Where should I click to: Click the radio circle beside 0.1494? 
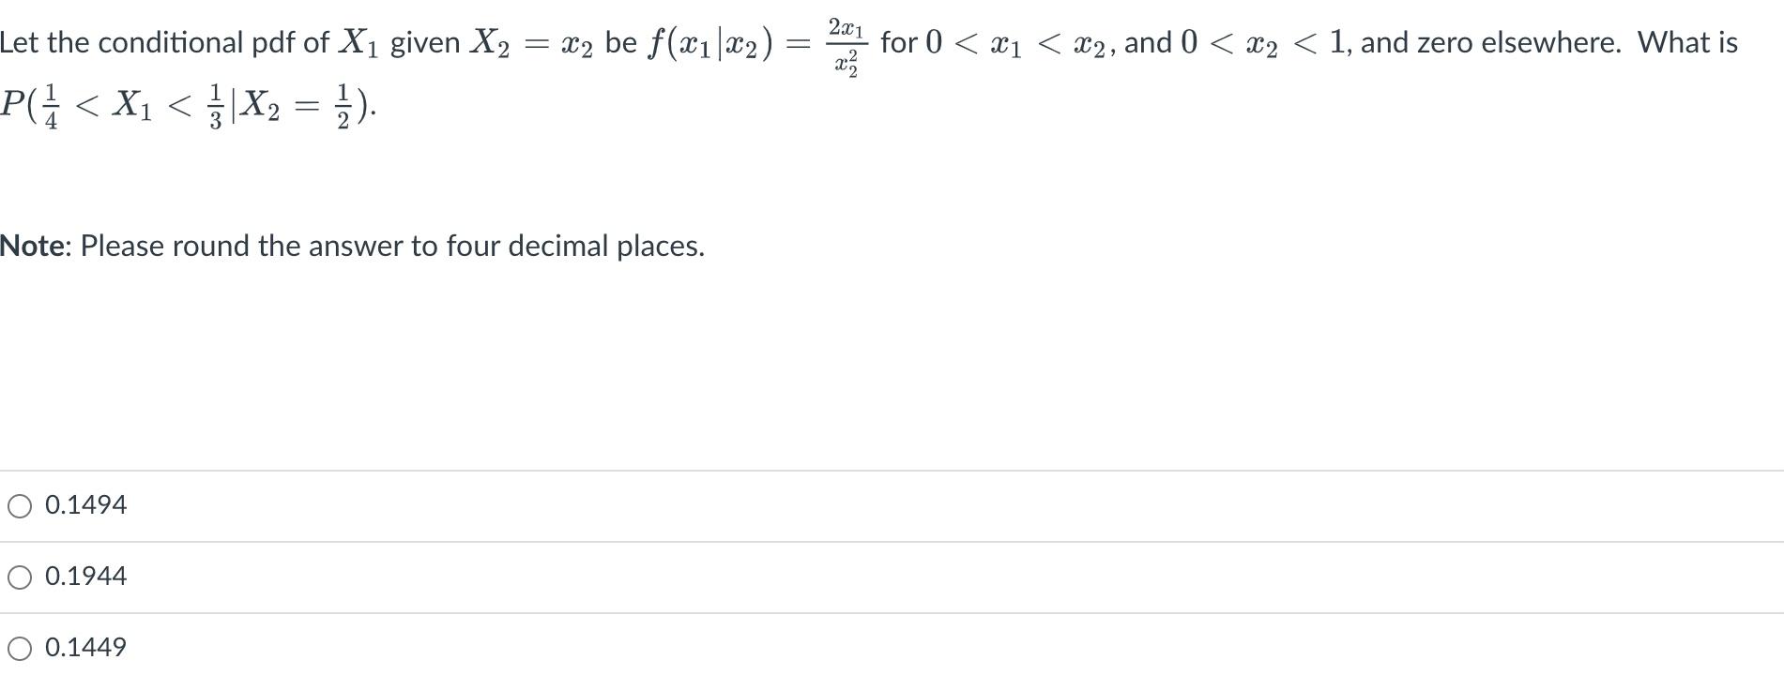click(x=21, y=505)
